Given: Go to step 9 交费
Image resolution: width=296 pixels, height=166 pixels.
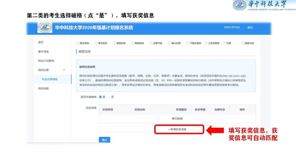Looking at the screenshot, I should click(227, 43).
